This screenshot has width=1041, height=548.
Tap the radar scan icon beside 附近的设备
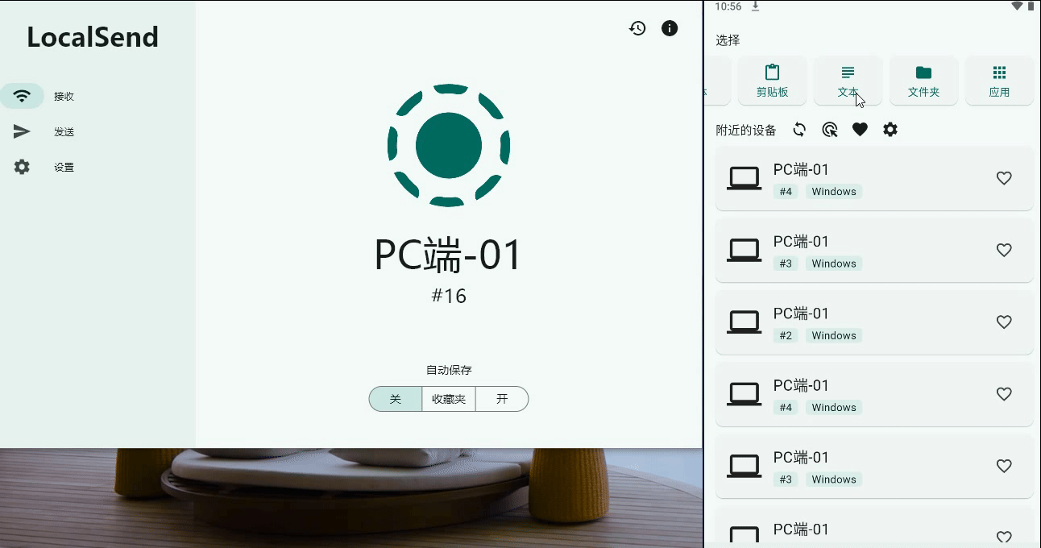pyautogui.click(x=830, y=130)
